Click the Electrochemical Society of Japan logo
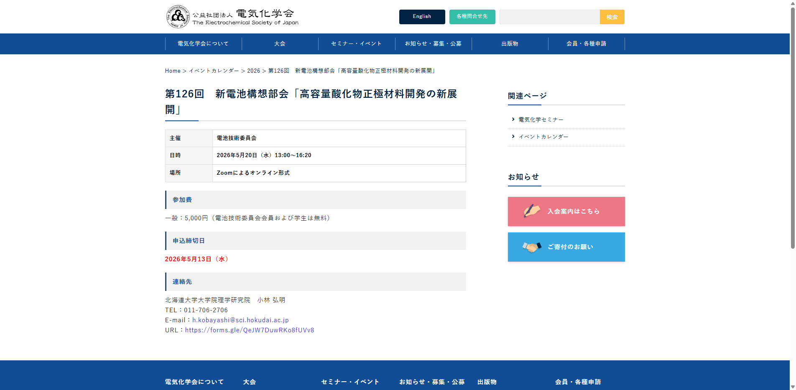796x390 pixels. (232, 17)
